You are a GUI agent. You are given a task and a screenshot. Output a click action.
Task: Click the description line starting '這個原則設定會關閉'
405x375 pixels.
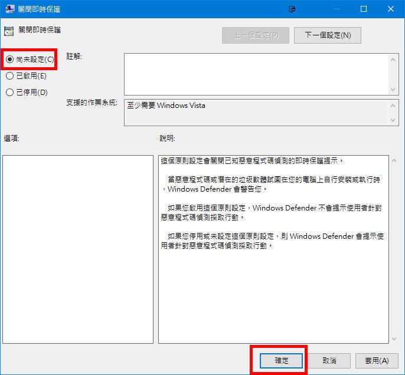pos(252,161)
